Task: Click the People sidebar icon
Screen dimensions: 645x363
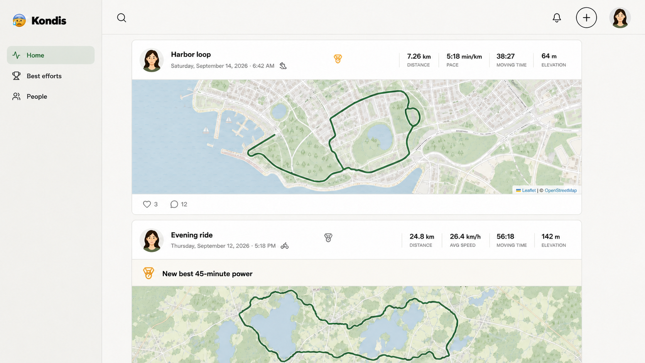Action: [16, 96]
